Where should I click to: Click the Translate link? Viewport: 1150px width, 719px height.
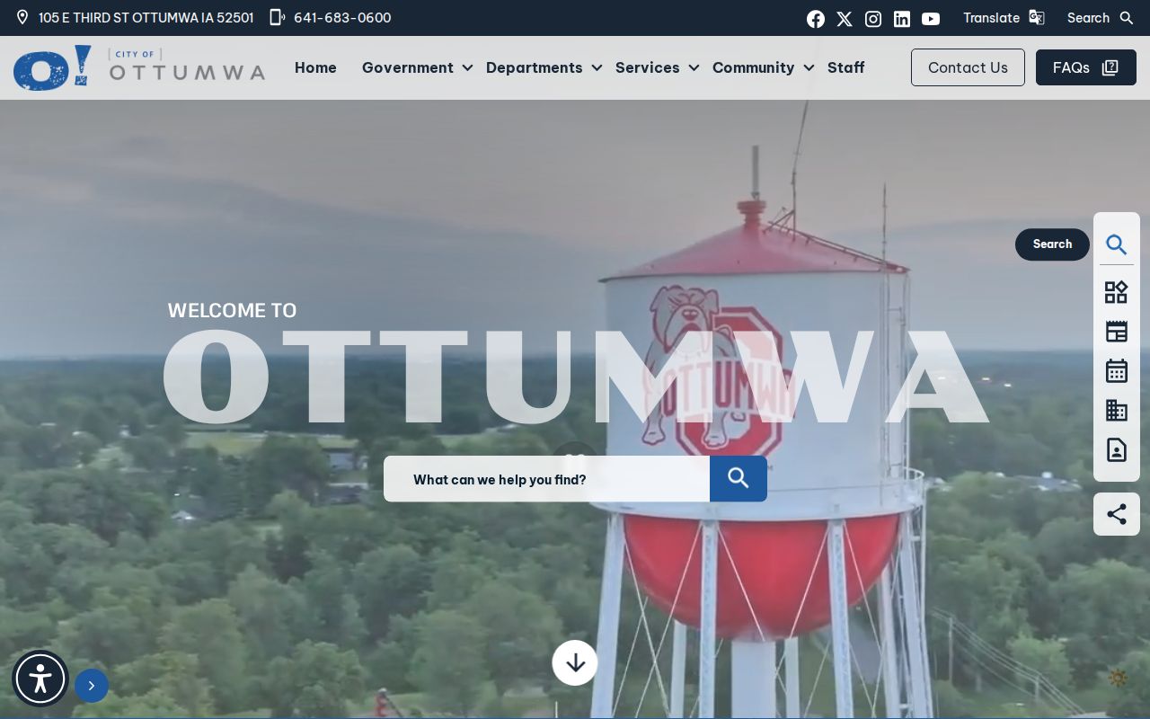click(x=992, y=18)
